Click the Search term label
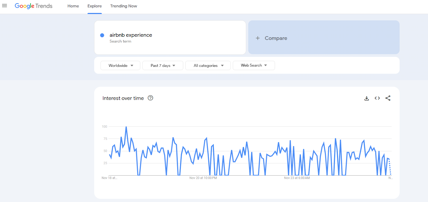Screen dimensions: 428x202 pos(120,41)
